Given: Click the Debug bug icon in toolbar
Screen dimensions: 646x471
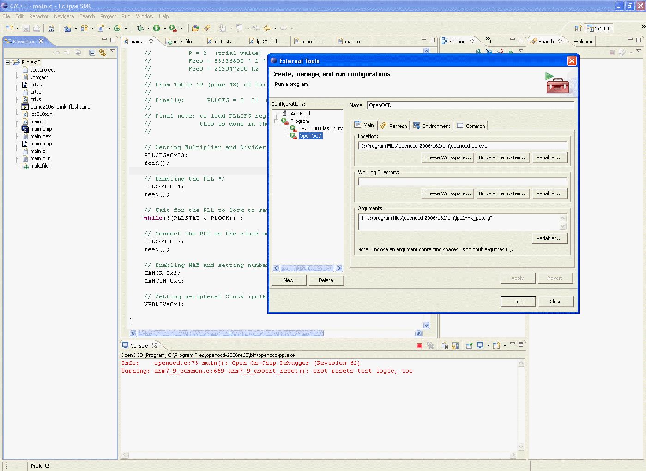Looking at the screenshot, I should pos(140,29).
